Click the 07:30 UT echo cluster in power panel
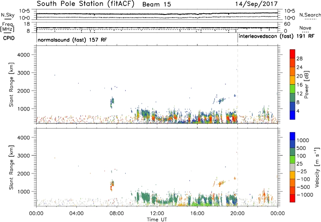Image resolution: width=321 pixels, height=222 pixels. click(112, 102)
